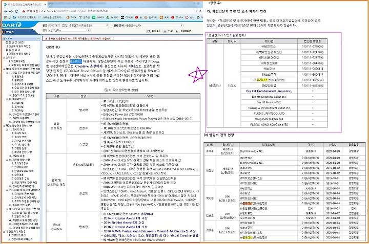Click the browser forward arrow
The width and height of the screenshot is (369, 244).
click(x=11, y=11)
